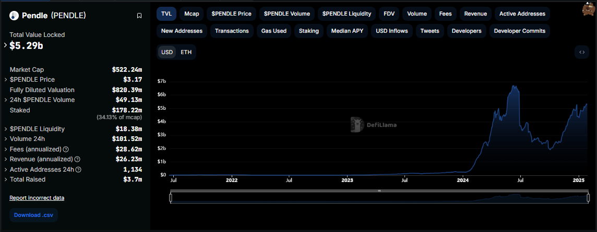Enable the Staking chart metric
597x232 pixels.
tap(309, 31)
